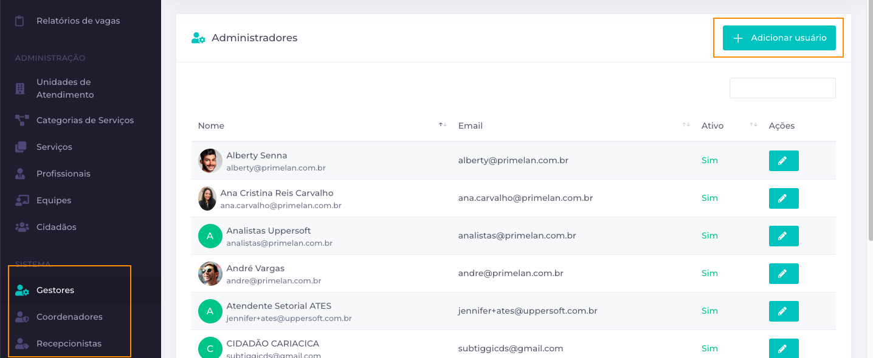This screenshot has width=873, height=358.
Task: Navigate to Cidadãos page
Action: click(x=80, y=227)
